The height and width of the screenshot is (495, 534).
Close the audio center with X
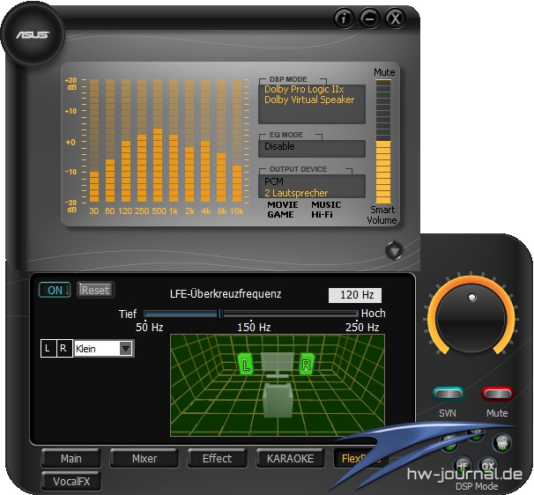click(x=395, y=18)
